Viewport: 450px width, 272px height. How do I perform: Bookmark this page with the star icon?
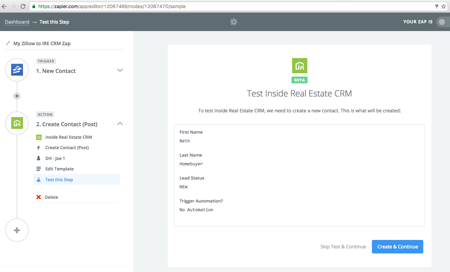tap(444, 6)
